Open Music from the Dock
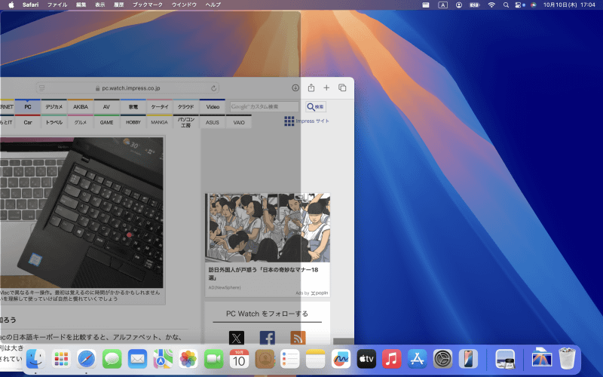The width and height of the screenshot is (603, 377). 391,359
